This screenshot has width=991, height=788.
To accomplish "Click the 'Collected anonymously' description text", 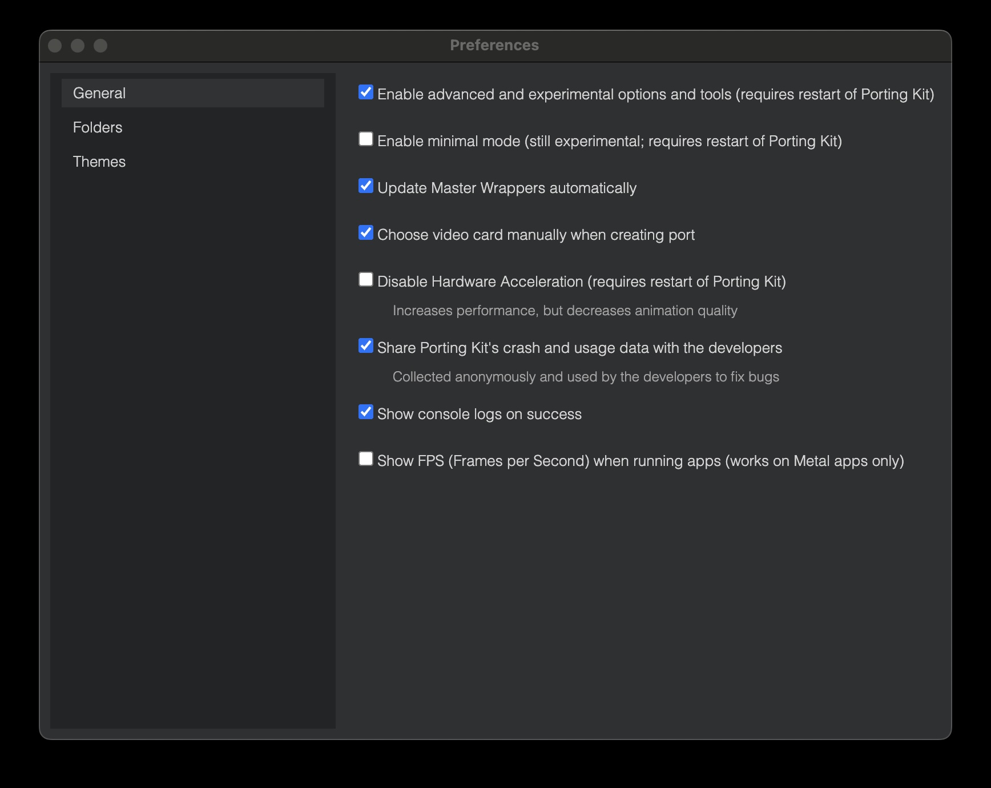I will (586, 377).
